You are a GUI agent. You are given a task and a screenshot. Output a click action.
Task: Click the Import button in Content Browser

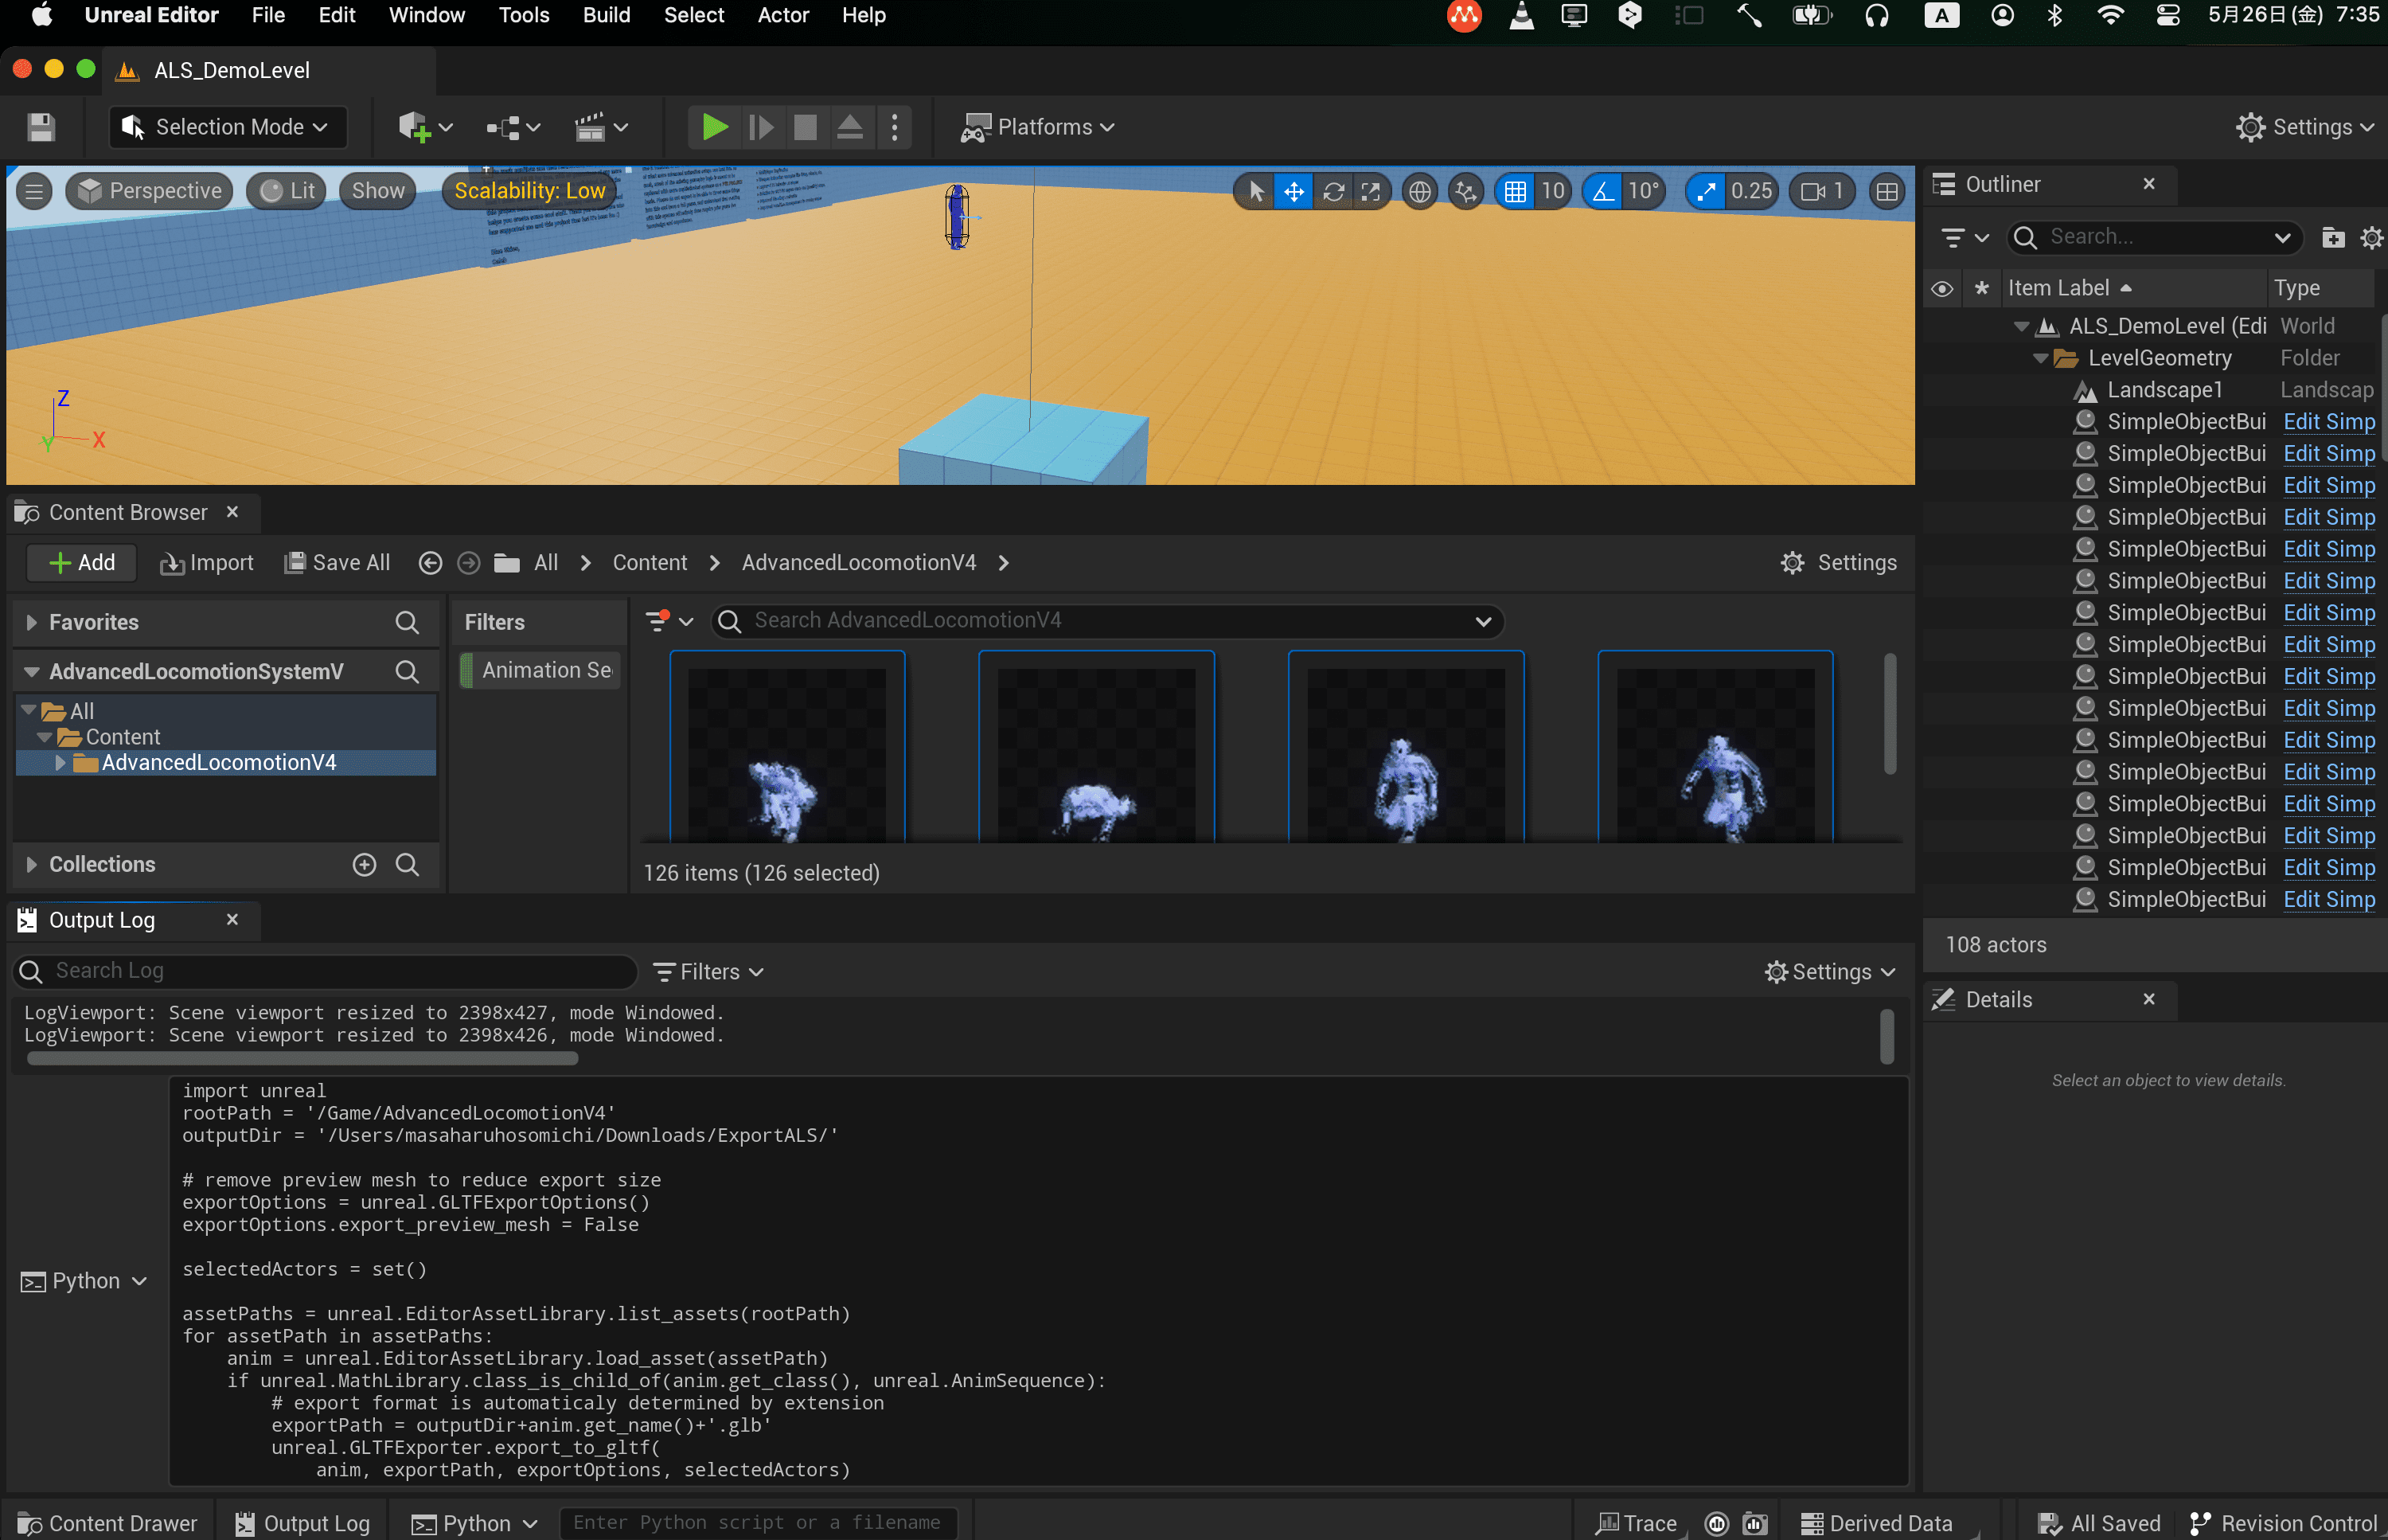[x=207, y=563]
